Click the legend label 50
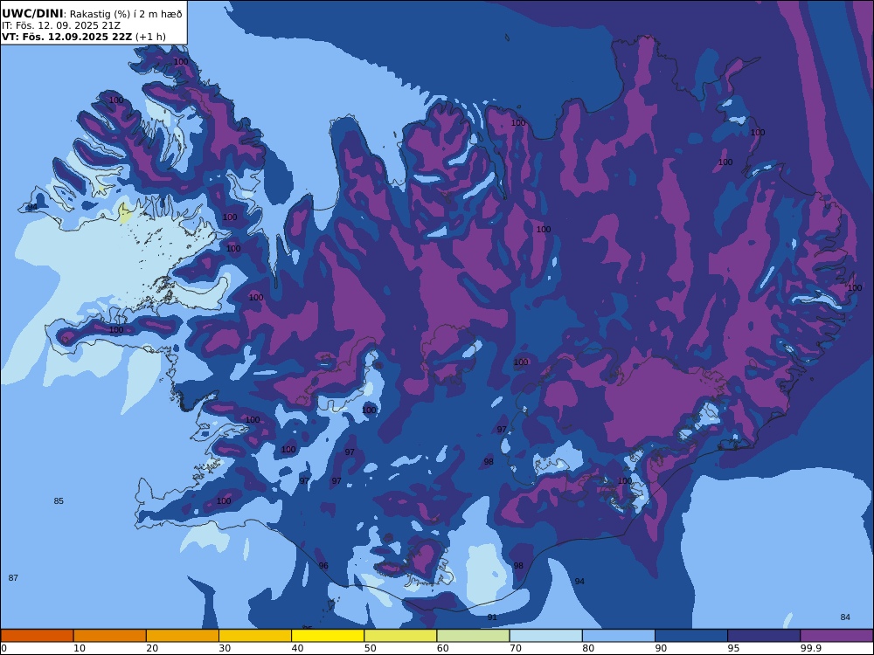The image size is (874, 655). [x=370, y=648]
